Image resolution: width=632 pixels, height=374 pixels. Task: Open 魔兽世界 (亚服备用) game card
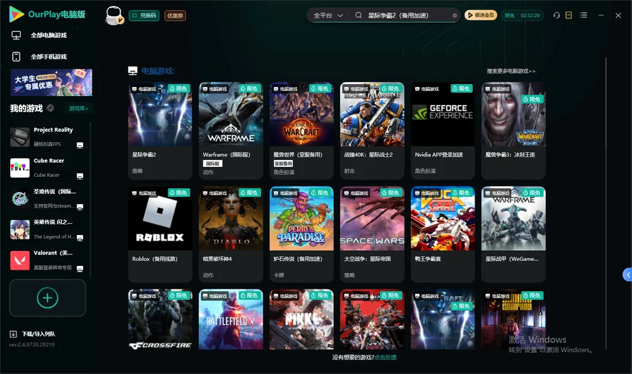click(301, 131)
